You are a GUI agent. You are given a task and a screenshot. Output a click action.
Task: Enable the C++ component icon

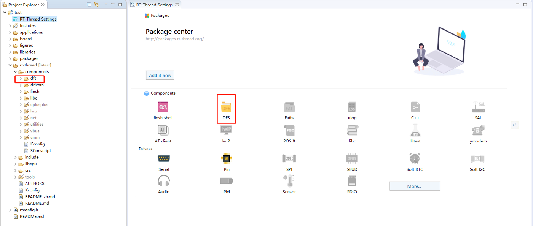415,107
